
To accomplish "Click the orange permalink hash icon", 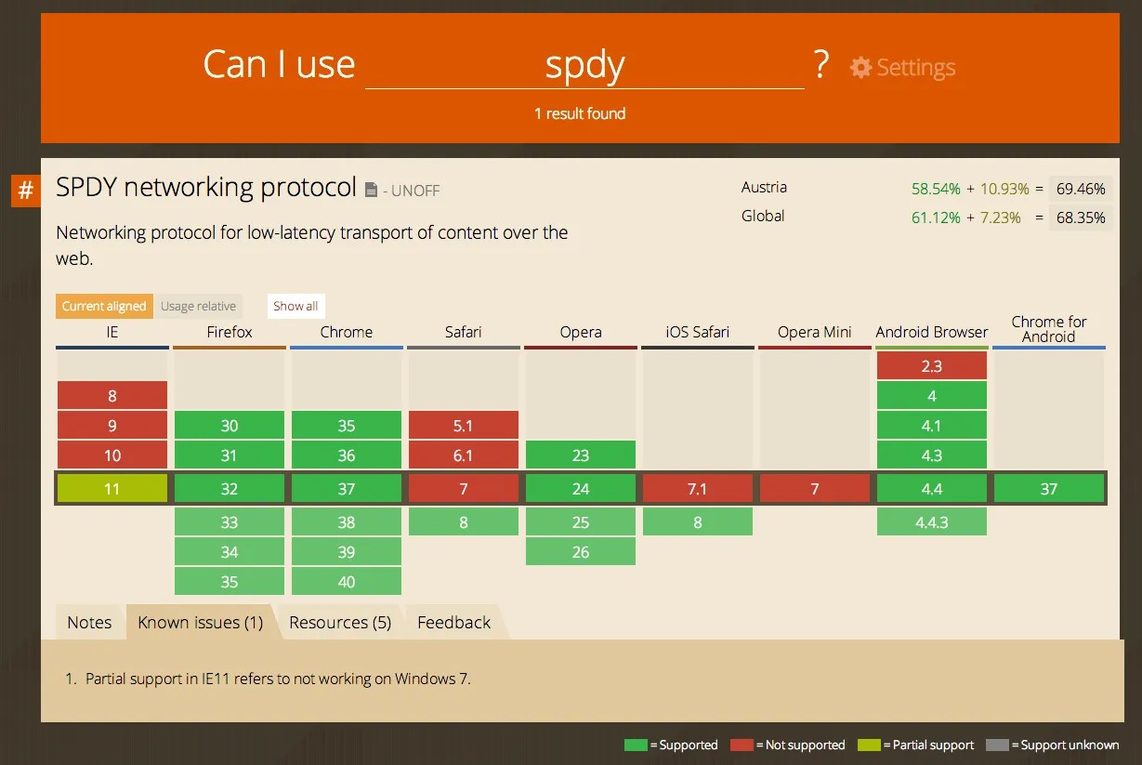I will [x=24, y=191].
